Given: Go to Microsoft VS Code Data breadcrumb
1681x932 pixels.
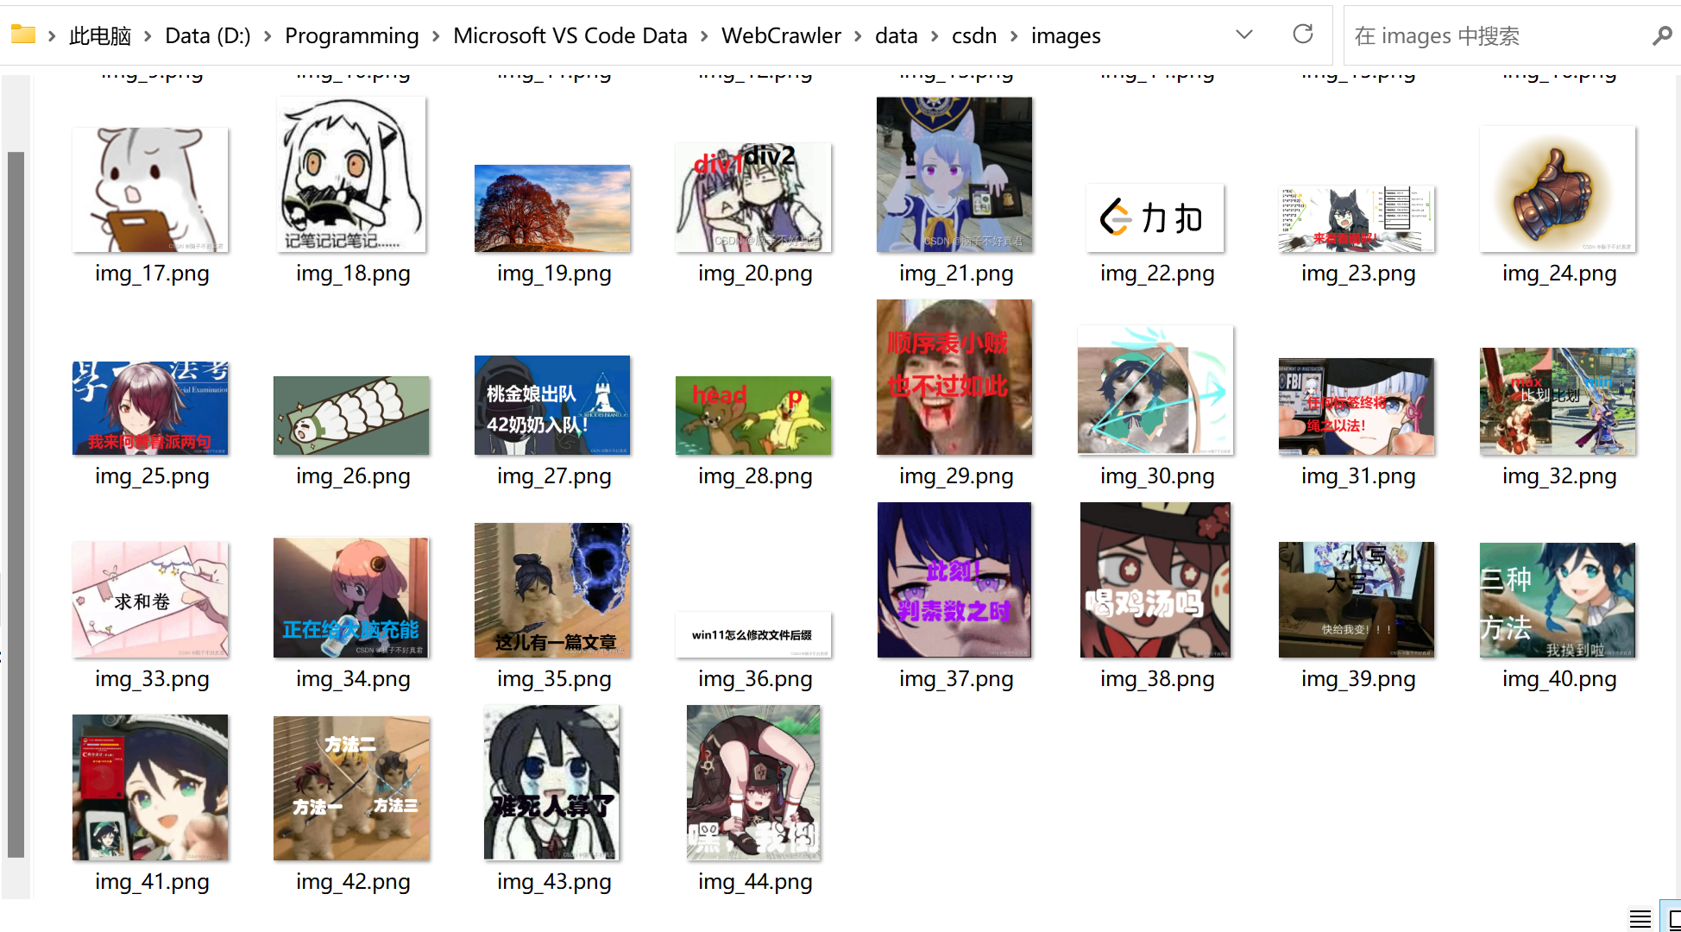Looking at the screenshot, I should 570,35.
